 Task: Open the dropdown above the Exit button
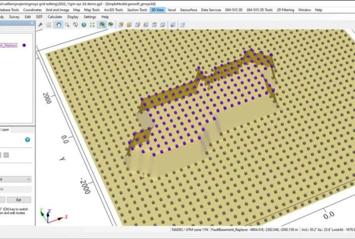(15, 179)
